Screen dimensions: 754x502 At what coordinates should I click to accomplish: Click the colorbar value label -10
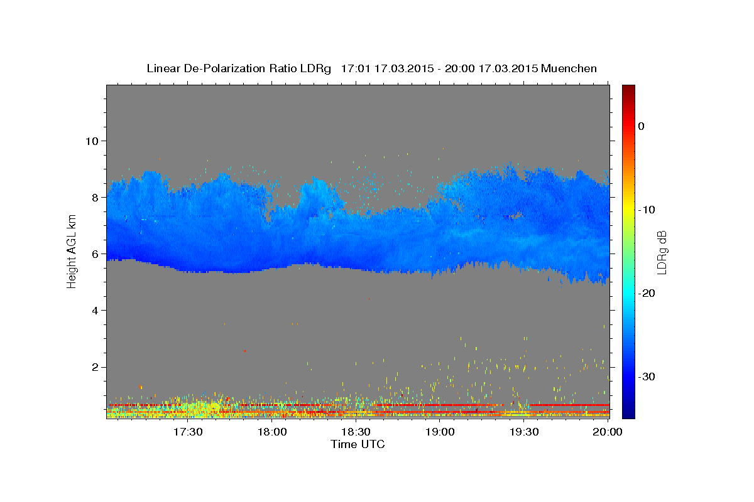(647, 210)
